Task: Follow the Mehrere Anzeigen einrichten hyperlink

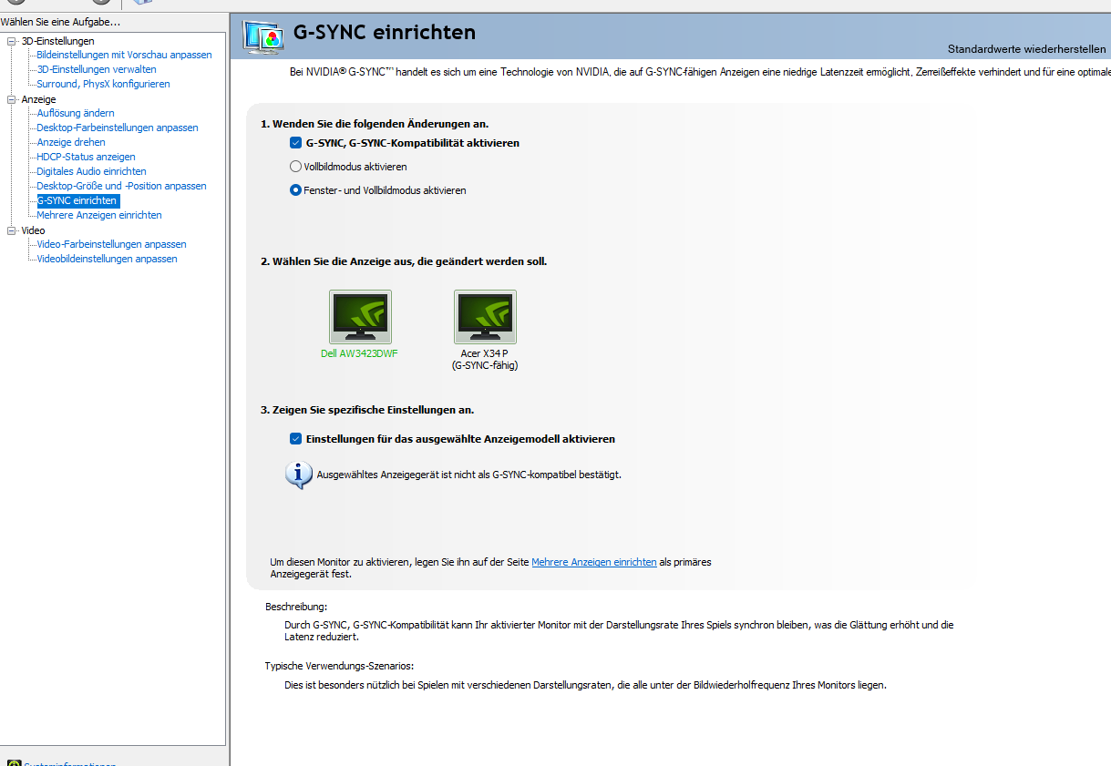Action: (594, 562)
